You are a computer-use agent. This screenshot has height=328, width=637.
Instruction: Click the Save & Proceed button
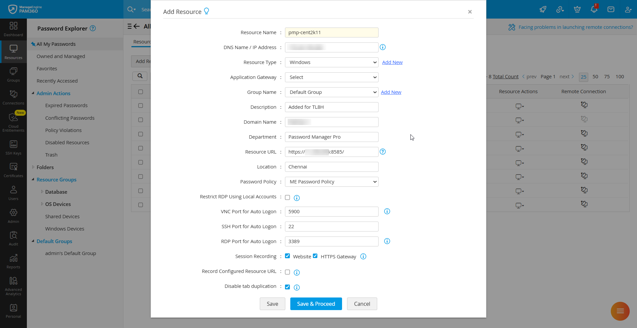[x=316, y=304]
